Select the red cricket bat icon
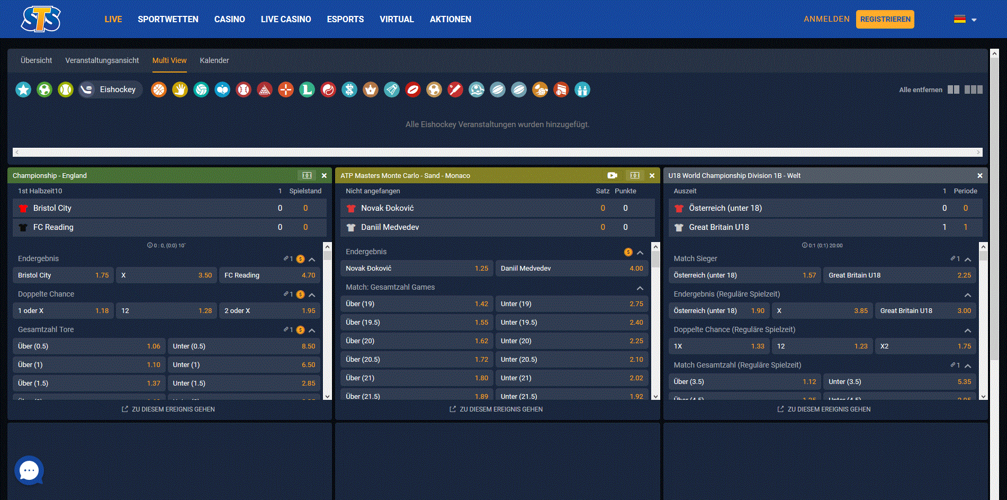1007x500 pixels. [455, 90]
